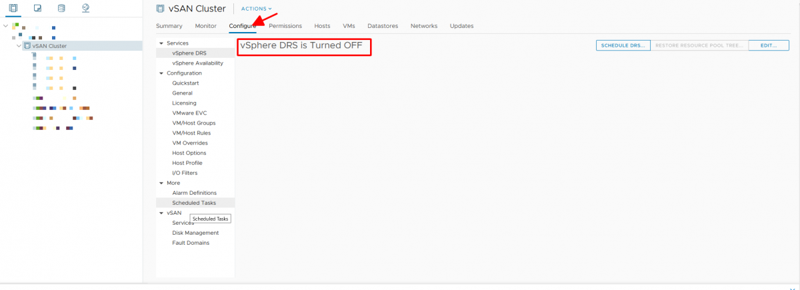Select vSAN Cluster in the inventory tree
The height and width of the screenshot is (290, 800).
[x=53, y=46]
